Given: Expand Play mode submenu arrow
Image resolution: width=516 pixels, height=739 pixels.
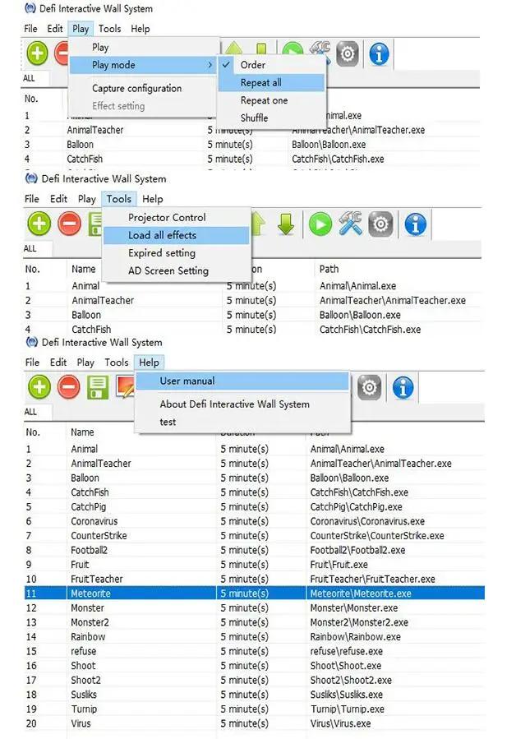Looking at the screenshot, I should [x=210, y=65].
